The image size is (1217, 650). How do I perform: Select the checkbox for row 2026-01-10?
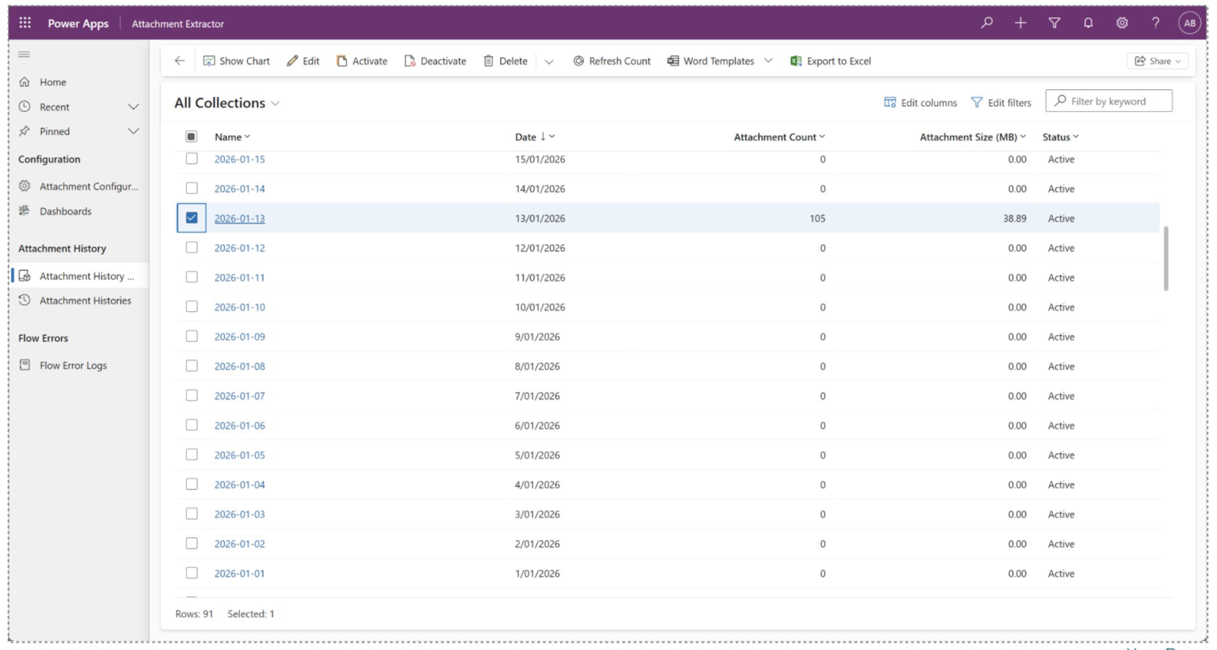click(x=192, y=307)
